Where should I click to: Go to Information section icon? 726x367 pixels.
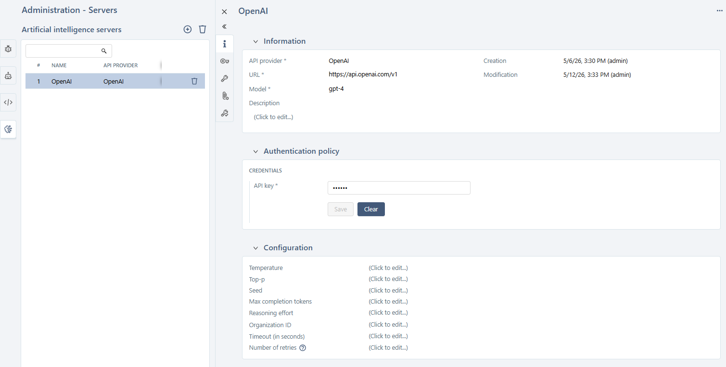(225, 44)
